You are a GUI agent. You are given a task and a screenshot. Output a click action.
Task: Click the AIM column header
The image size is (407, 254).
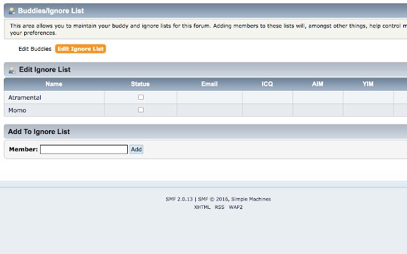tap(317, 84)
